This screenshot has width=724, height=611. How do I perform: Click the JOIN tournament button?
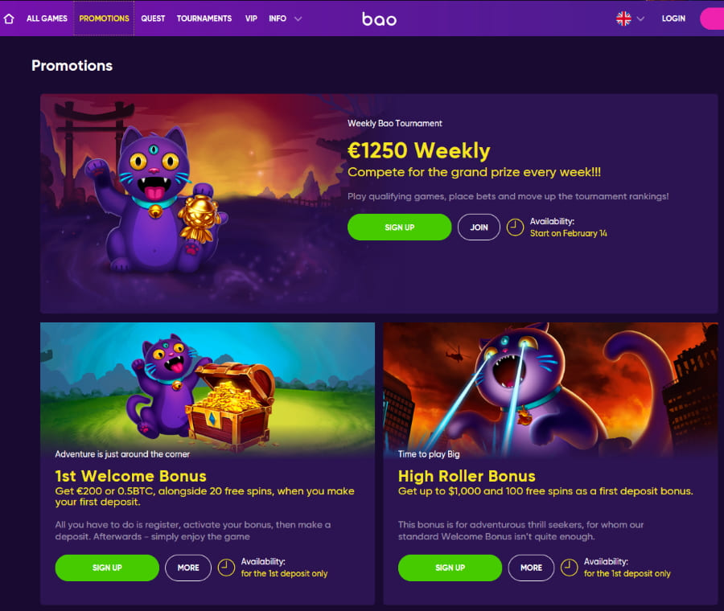pyautogui.click(x=479, y=227)
